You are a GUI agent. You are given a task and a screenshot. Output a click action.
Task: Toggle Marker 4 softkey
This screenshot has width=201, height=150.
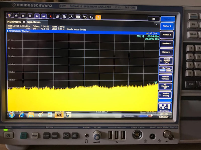point(166,52)
